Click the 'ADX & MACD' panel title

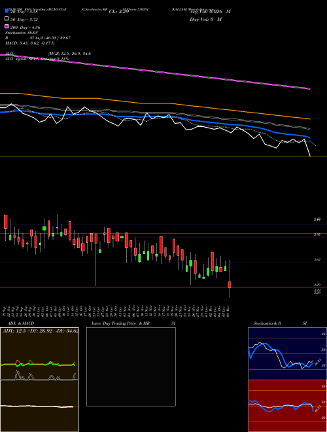coord(21,323)
